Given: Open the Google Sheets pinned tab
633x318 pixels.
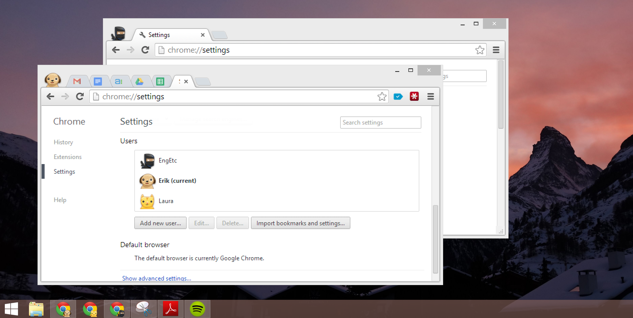Looking at the screenshot, I should point(160,82).
